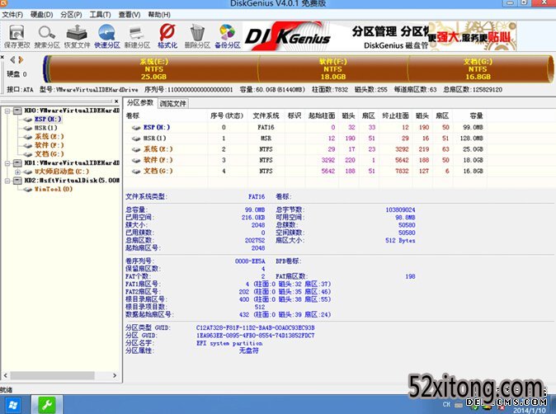The image size is (556, 414).
Task: Click the Delete Partition (删除分区) trash icon
Action: pos(197,35)
